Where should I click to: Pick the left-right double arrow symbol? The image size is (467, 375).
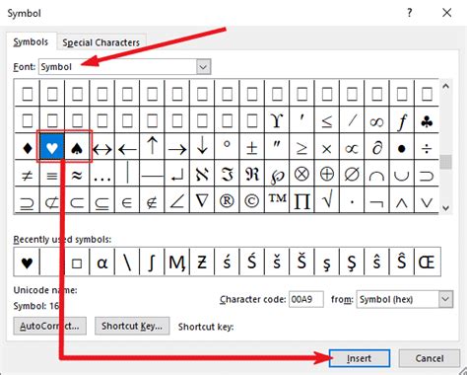[102, 148]
